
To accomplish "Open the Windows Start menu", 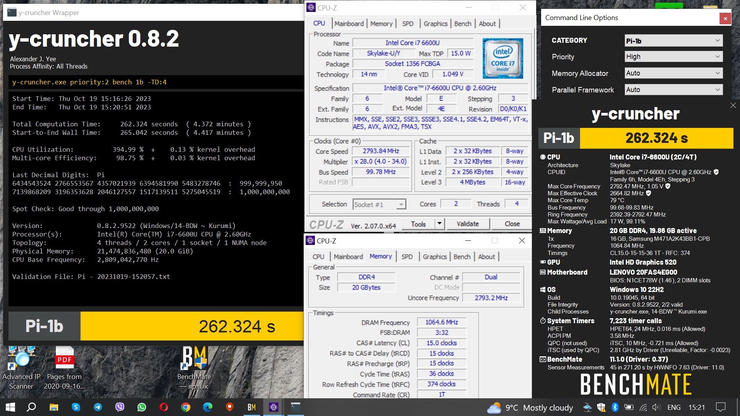I will click(10, 407).
